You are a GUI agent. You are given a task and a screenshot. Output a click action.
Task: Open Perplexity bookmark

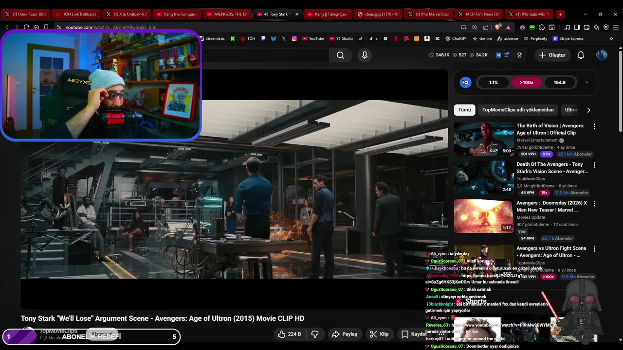click(535, 38)
